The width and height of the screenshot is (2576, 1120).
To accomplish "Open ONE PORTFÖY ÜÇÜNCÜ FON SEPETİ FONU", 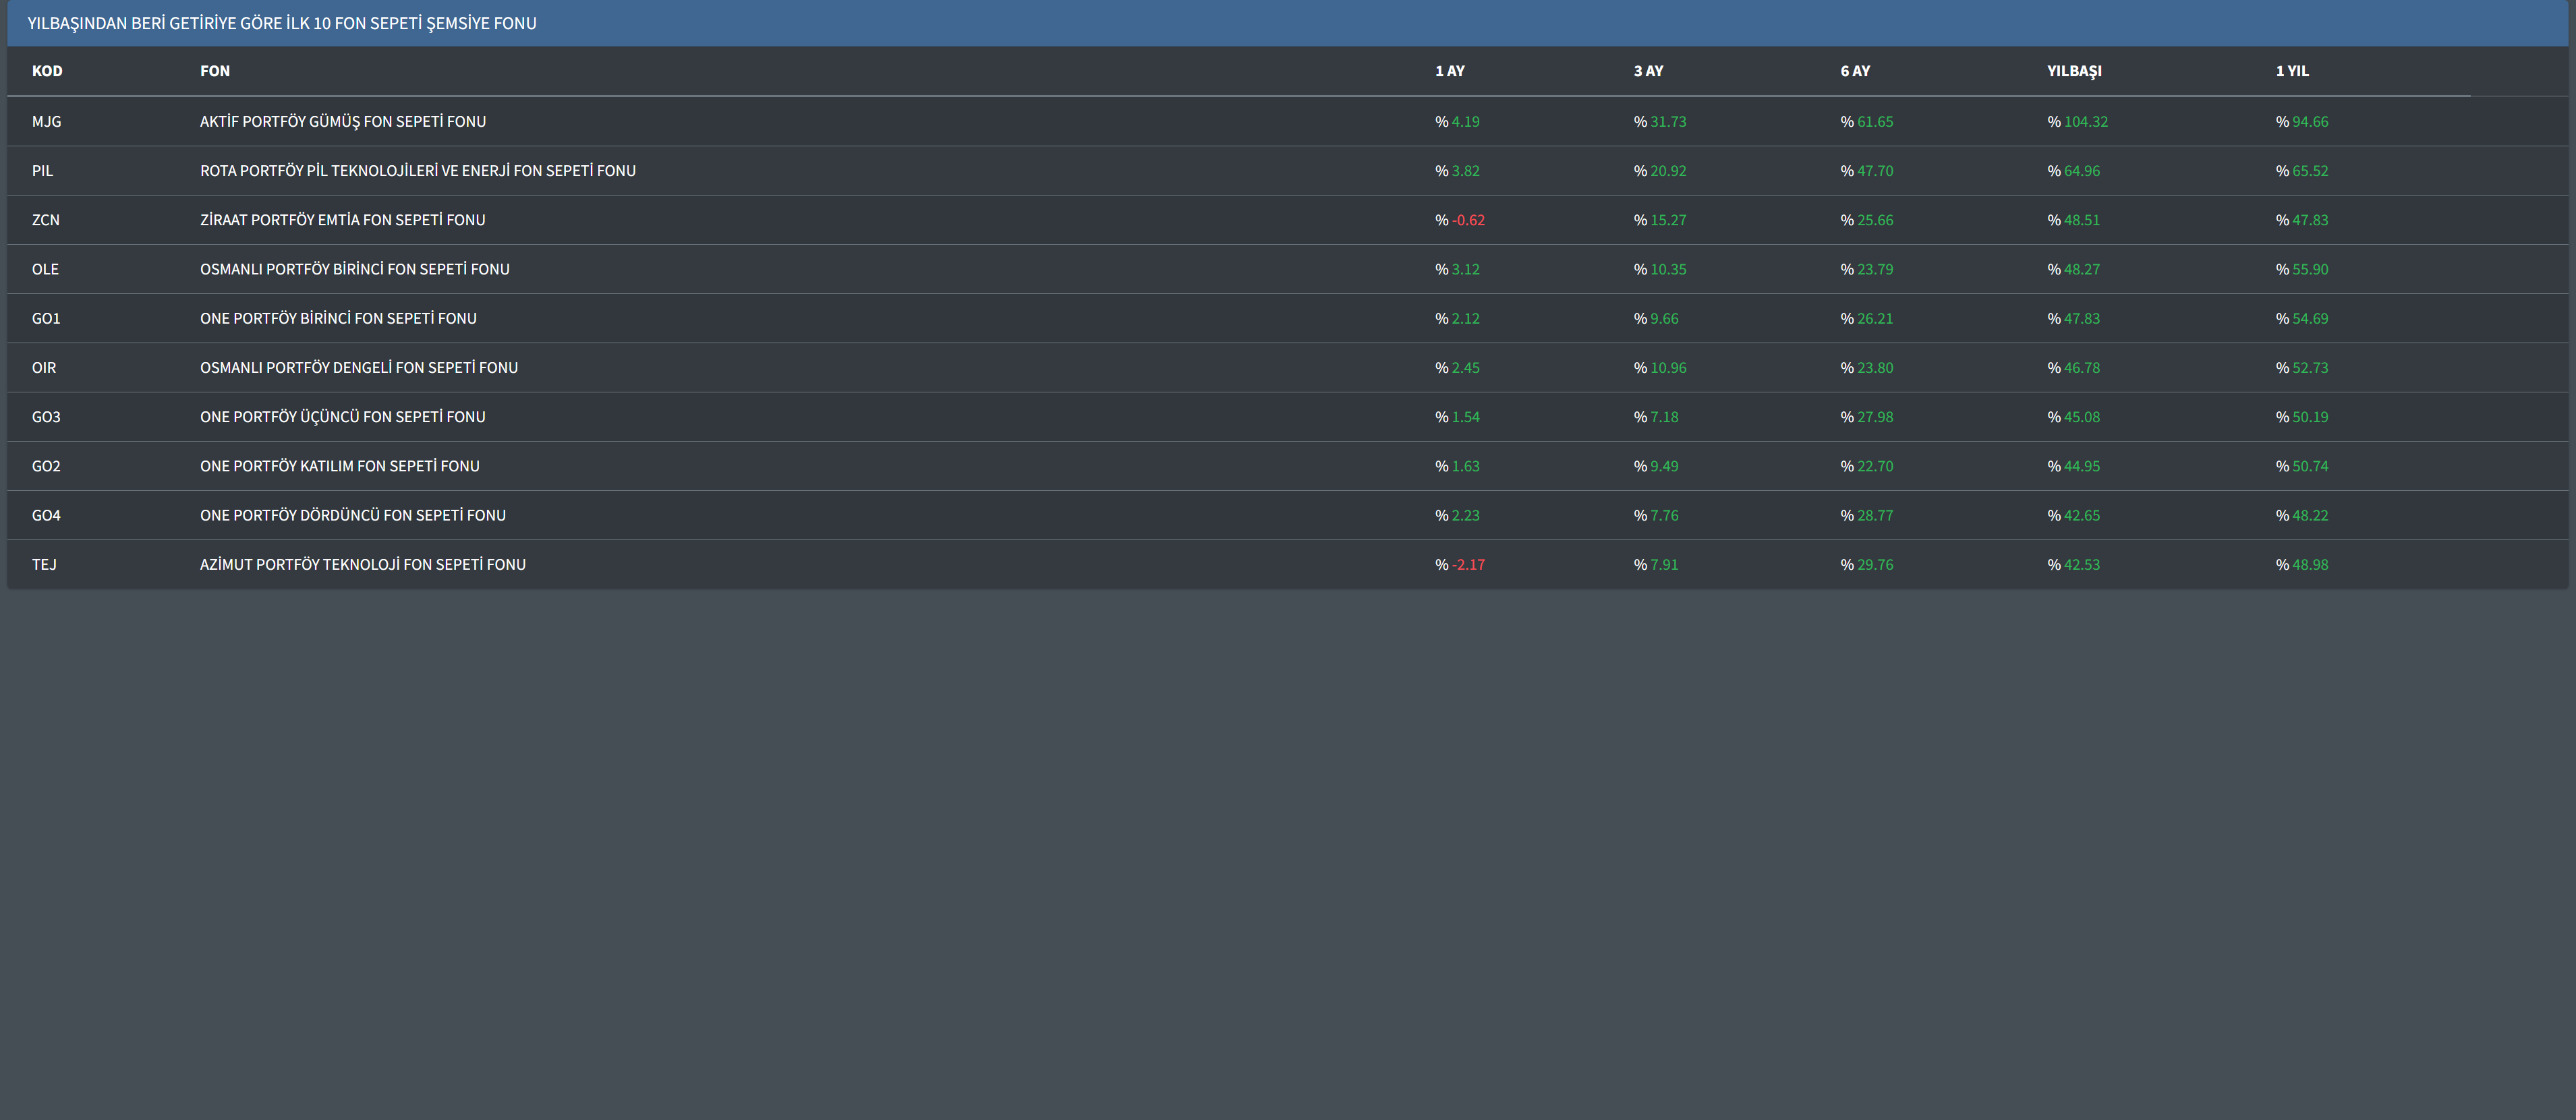I will point(343,417).
